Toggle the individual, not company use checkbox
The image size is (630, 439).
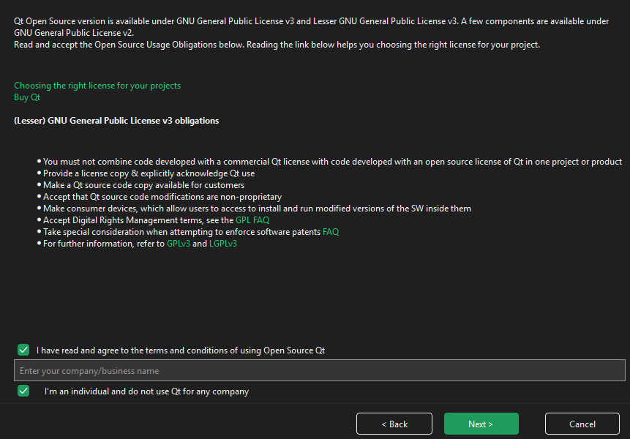coord(23,391)
